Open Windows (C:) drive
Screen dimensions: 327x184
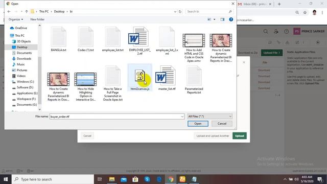[25, 82]
